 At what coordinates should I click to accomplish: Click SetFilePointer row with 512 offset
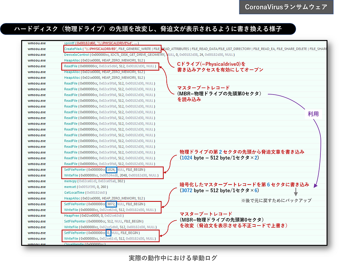point(104,221)
